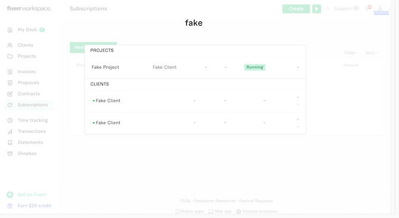
Task: Open the Statements book icon
Action: click(10, 143)
